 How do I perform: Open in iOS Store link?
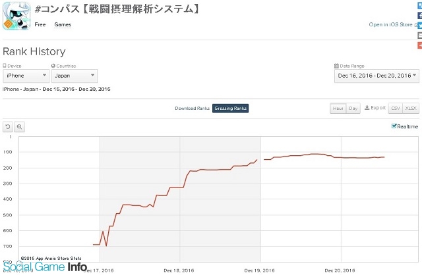390,24
